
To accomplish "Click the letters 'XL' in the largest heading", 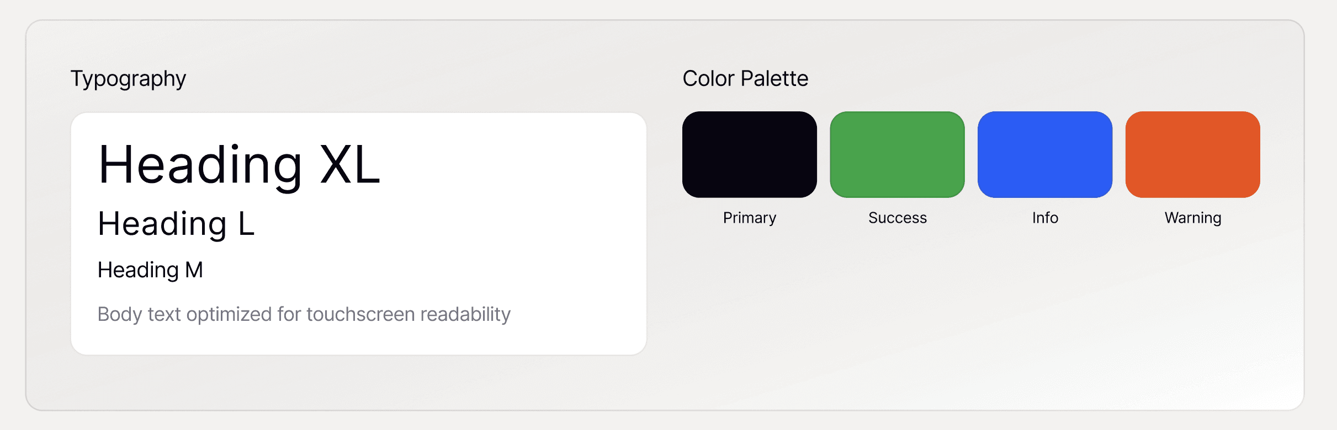I will click(x=350, y=165).
